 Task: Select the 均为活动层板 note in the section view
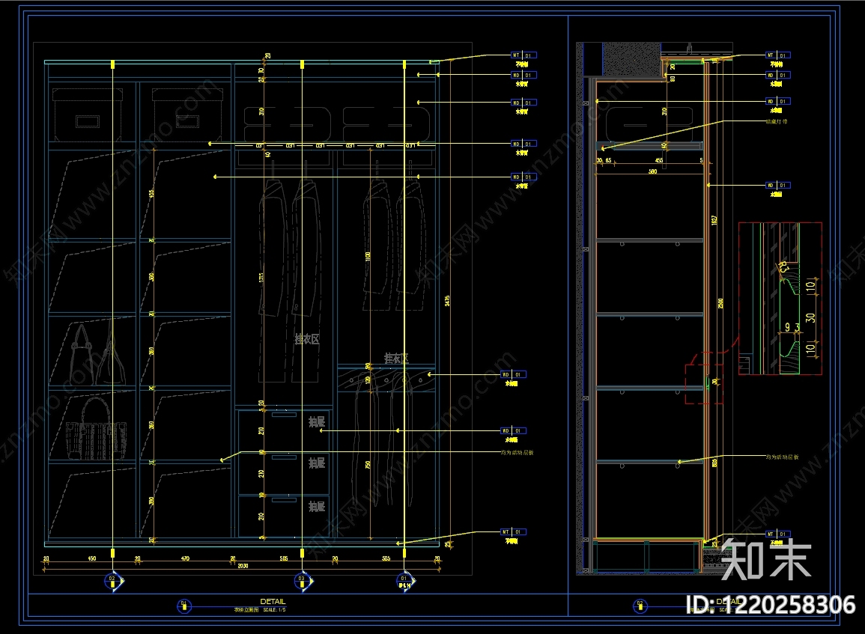782,457
